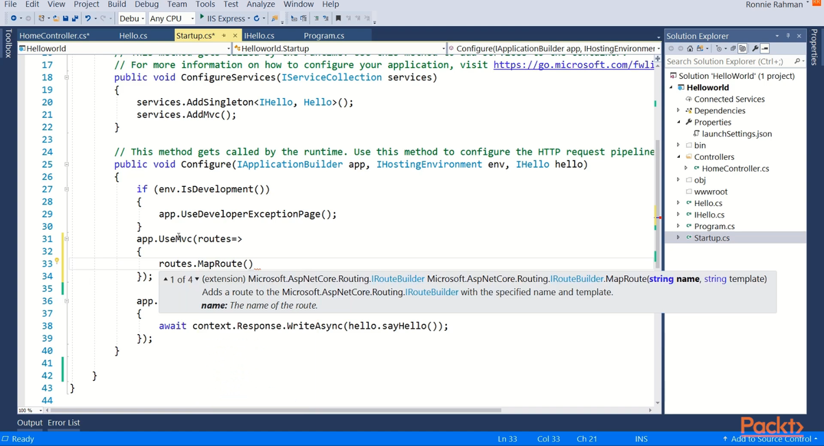Collapse Configure method at line 25

click(67, 165)
